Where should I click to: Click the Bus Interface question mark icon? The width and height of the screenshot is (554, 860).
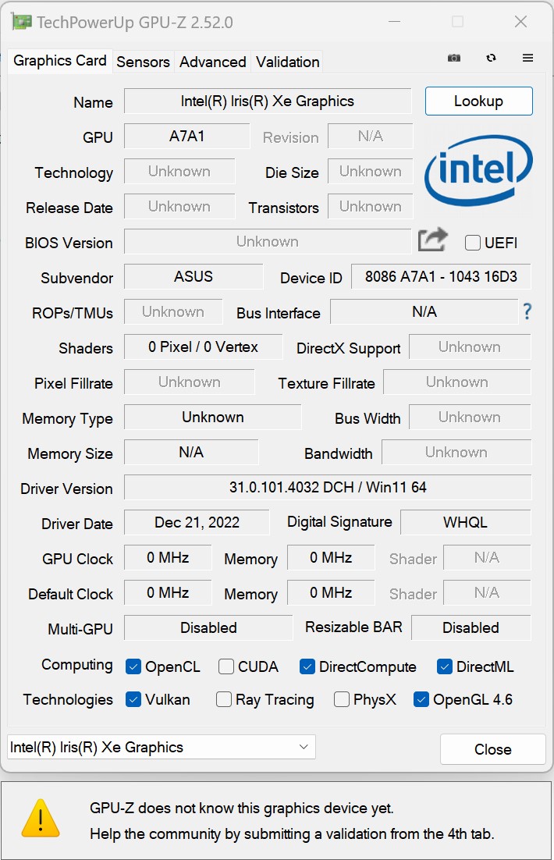click(x=527, y=312)
